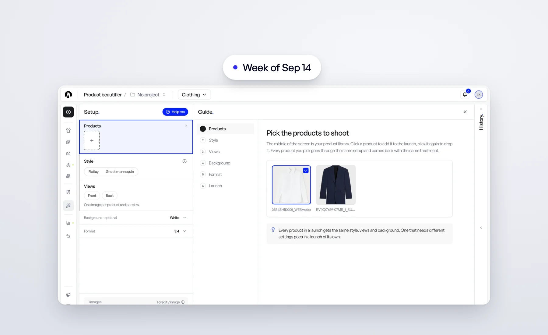Click the app logo in top left
The image size is (548, 335).
tap(68, 95)
